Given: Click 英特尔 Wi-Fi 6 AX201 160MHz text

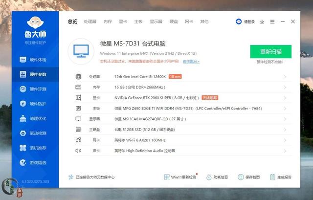Looking at the screenshot, I should tap(140, 140).
